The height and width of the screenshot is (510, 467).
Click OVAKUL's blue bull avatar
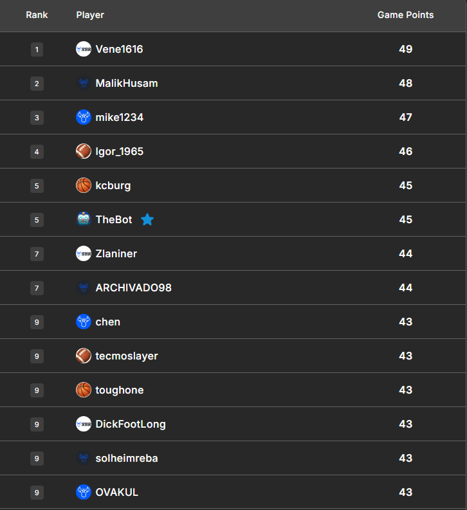coord(84,492)
